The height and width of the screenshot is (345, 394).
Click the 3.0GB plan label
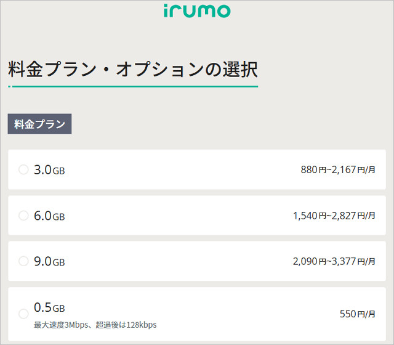[x=49, y=170]
